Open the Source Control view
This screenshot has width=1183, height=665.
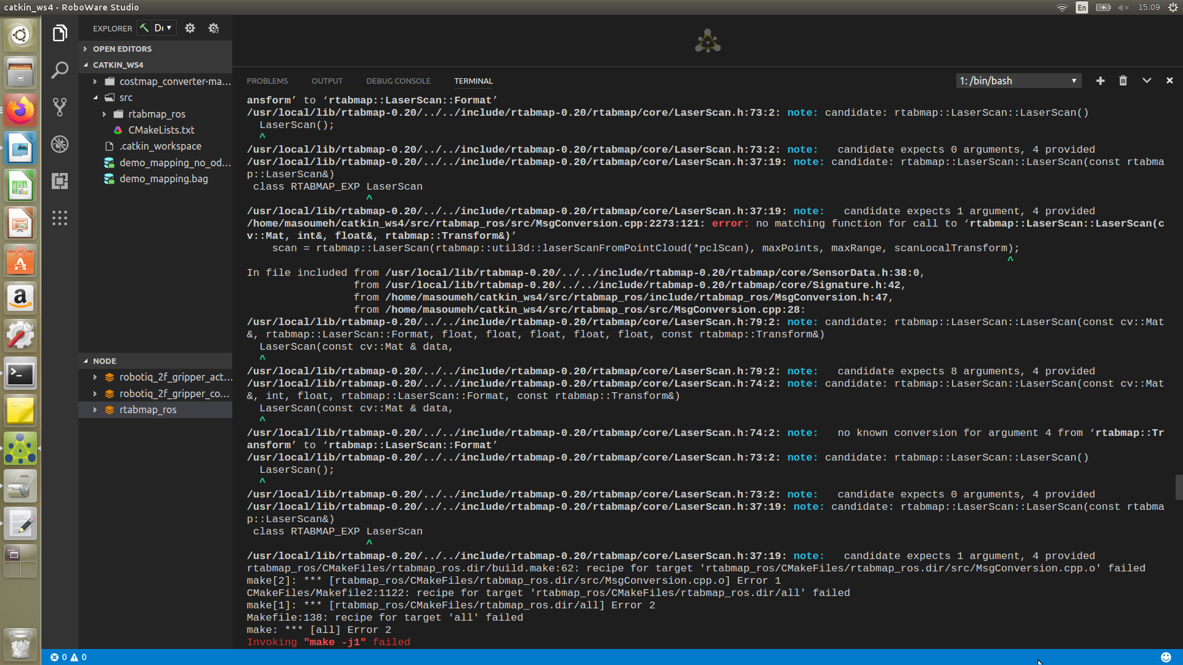pyautogui.click(x=60, y=107)
